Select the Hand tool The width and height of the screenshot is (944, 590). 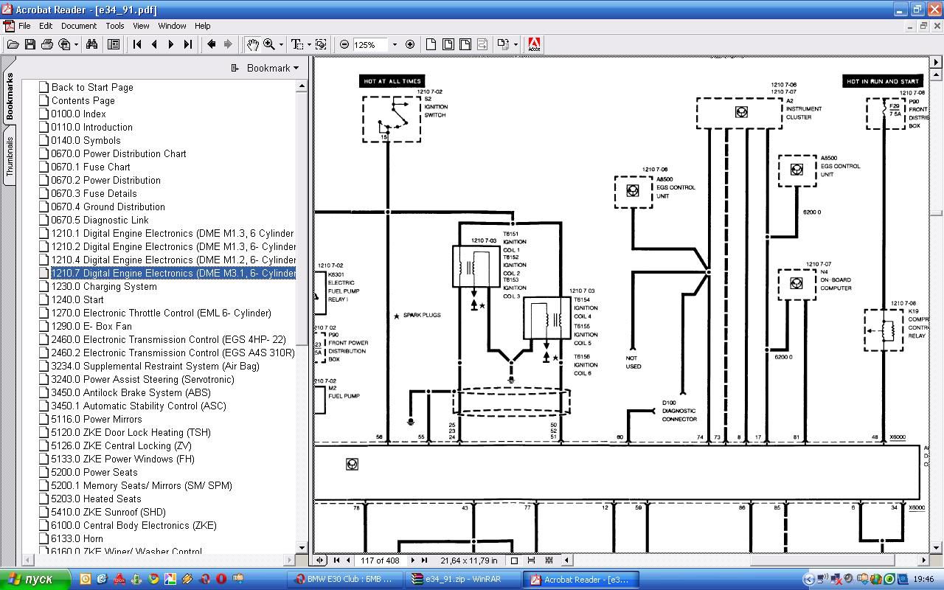[252, 44]
